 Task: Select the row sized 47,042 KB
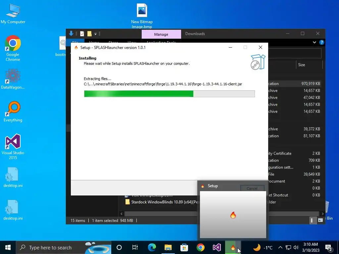tap(295, 98)
